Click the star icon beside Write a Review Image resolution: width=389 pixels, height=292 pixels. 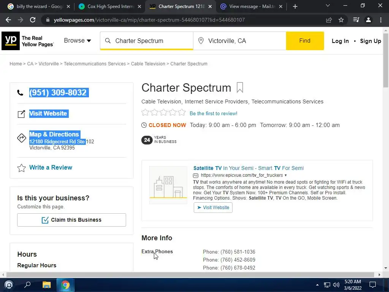pyautogui.click(x=22, y=168)
